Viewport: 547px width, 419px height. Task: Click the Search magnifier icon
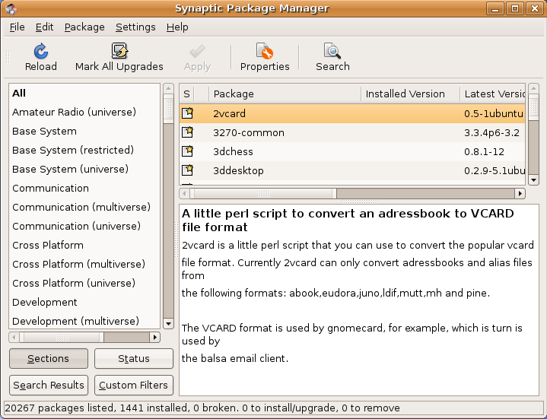point(332,51)
